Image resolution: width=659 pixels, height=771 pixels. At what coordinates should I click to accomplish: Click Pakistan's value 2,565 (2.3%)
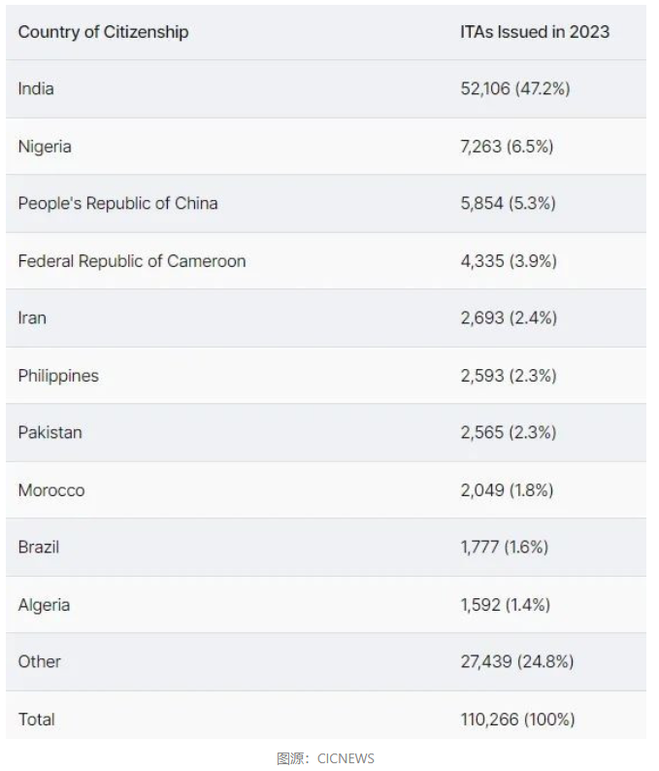pos(509,432)
